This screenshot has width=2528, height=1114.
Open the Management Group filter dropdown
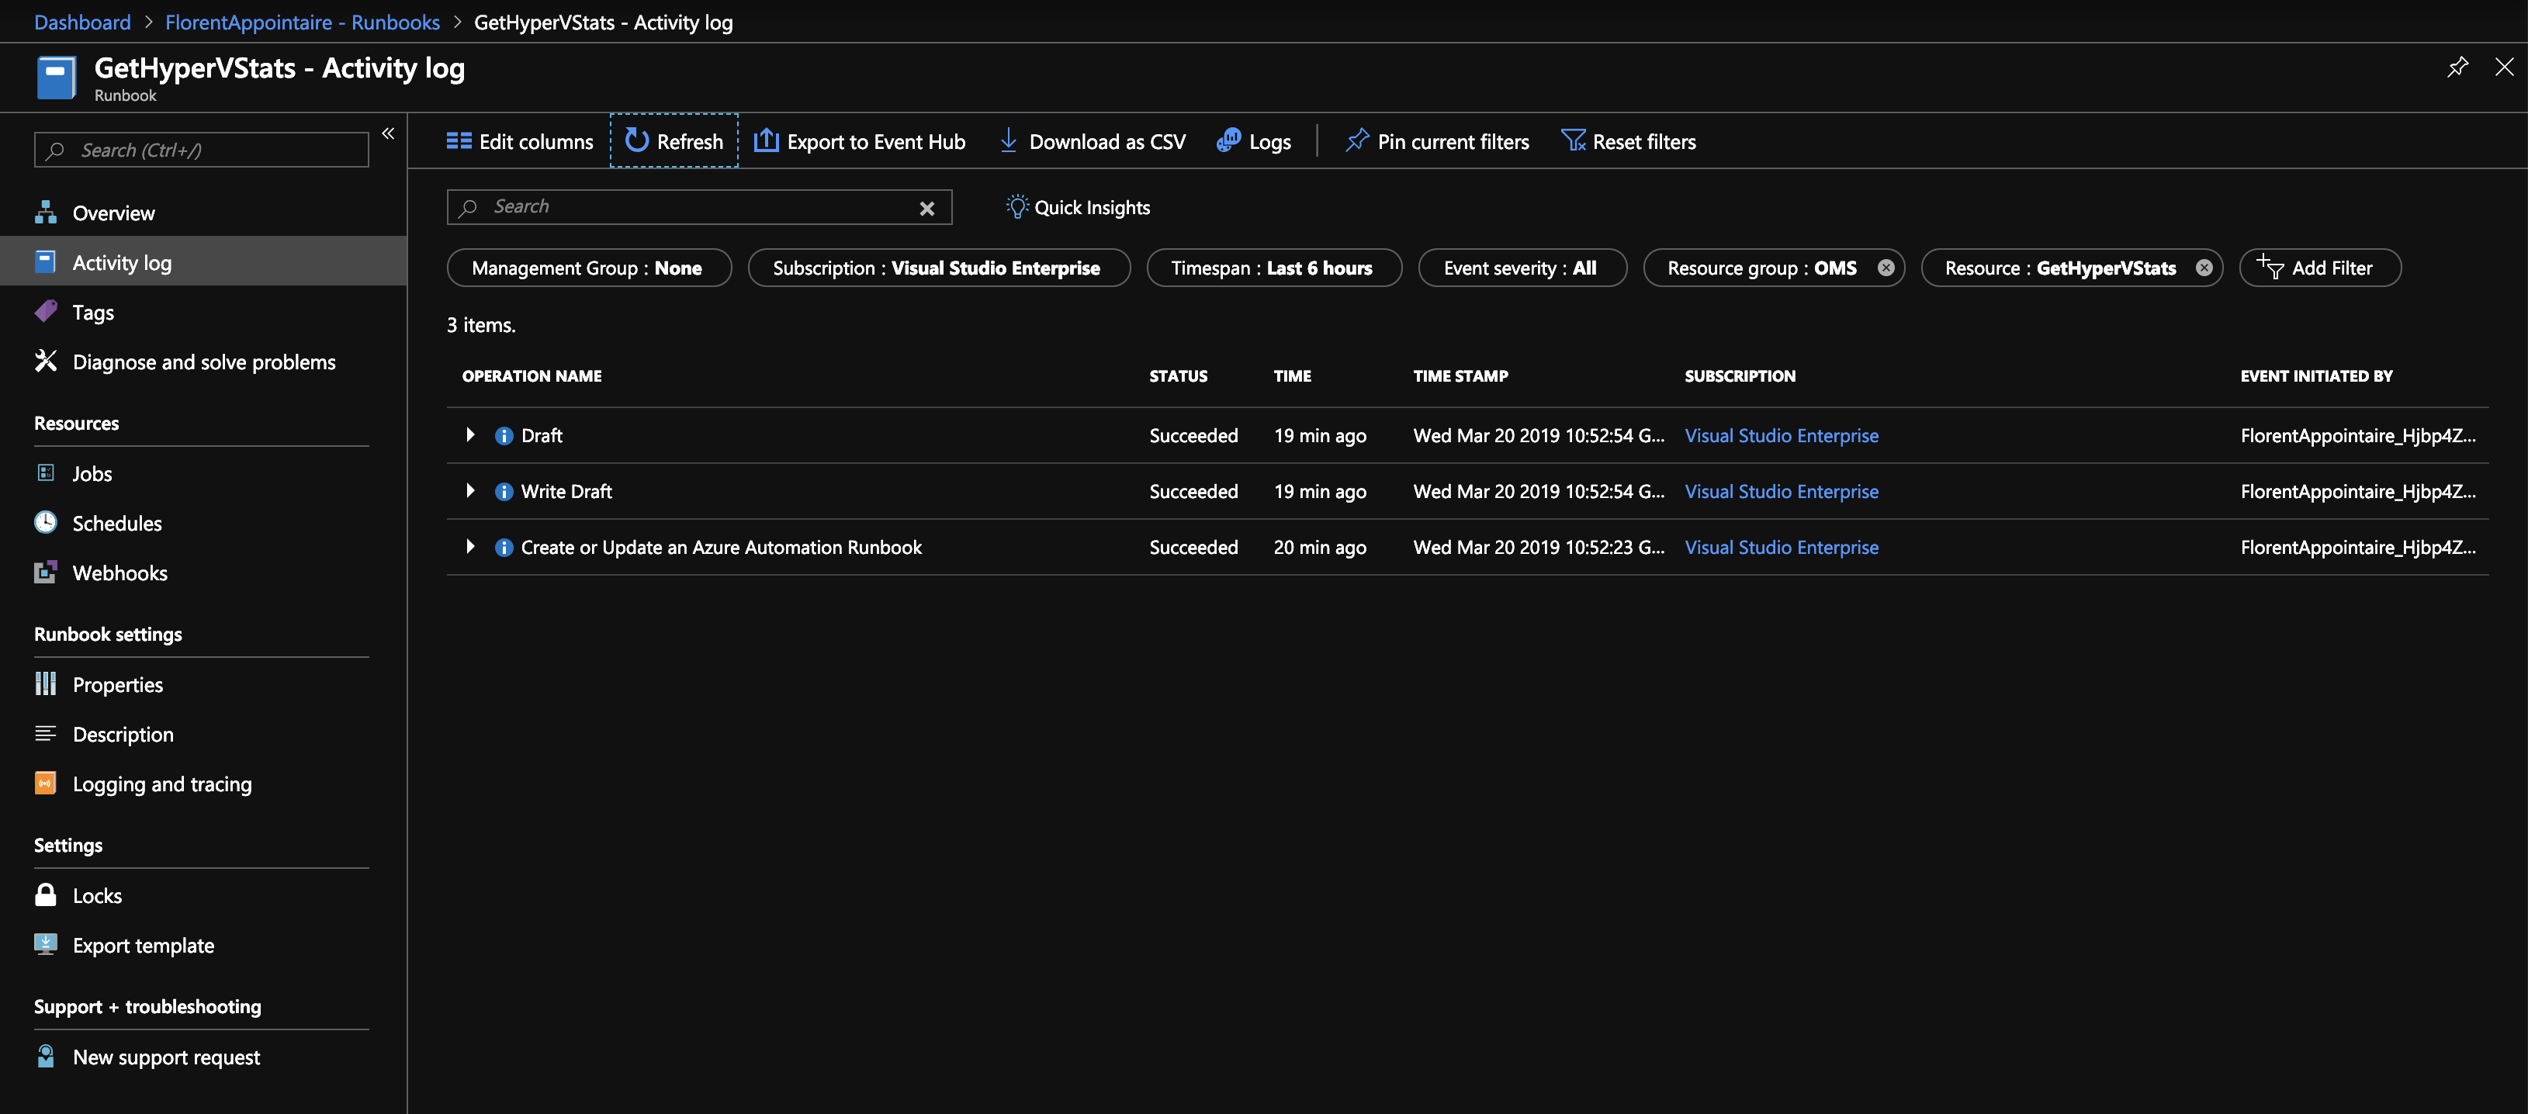[x=589, y=268]
